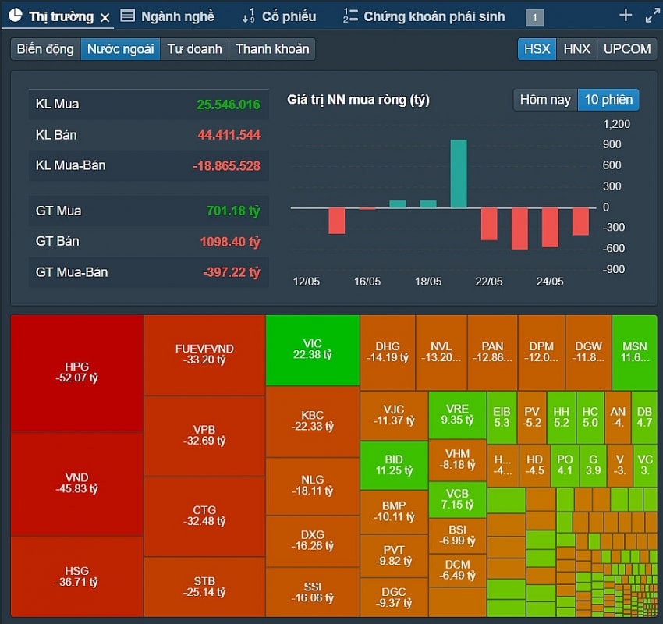Select the green VCB heatmap tile
This screenshot has width=663, height=624.
click(x=458, y=500)
